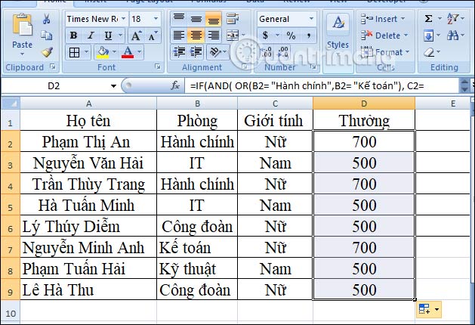This screenshot has height=325, width=475.
Task: Open font size dropdown
Action: (156, 19)
